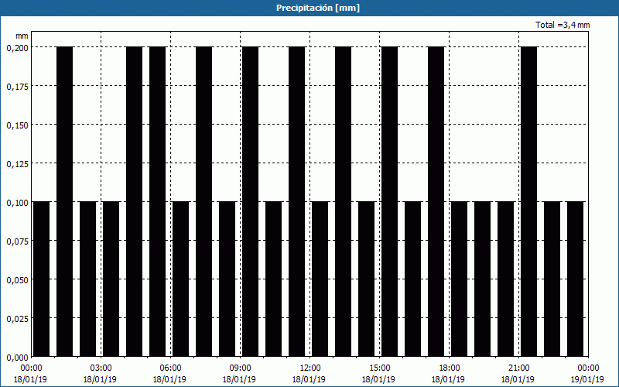Click the 21:00 time axis label
Screen dimensions: 619x387
pos(518,368)
